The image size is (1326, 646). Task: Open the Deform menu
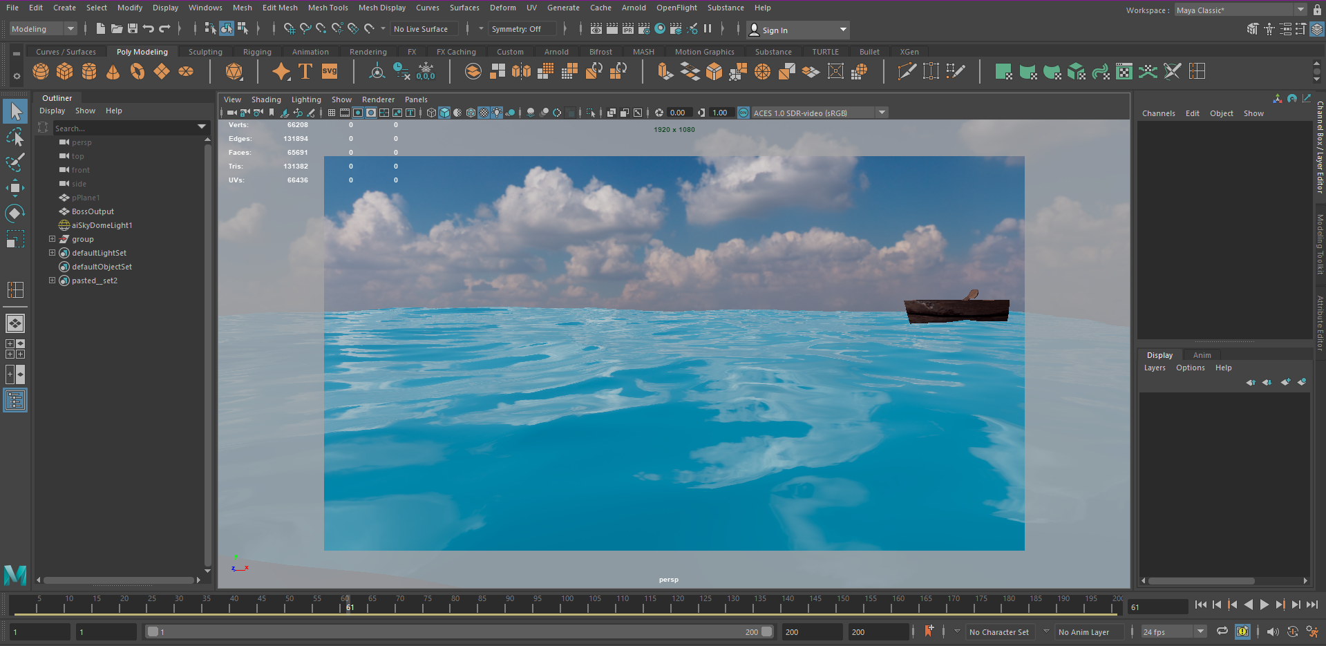[x=502, y=8]
